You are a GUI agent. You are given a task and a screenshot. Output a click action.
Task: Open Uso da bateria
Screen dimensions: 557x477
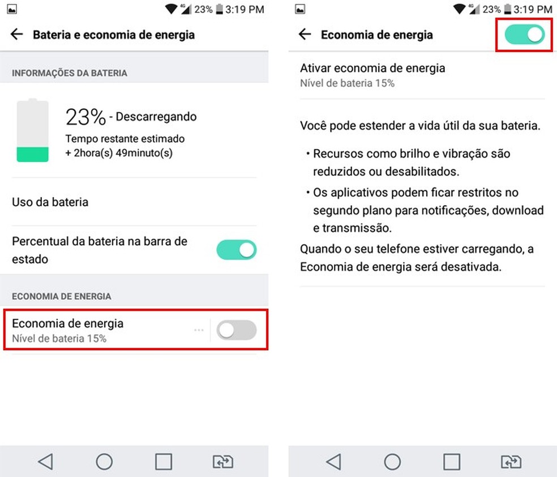[134, 202]
